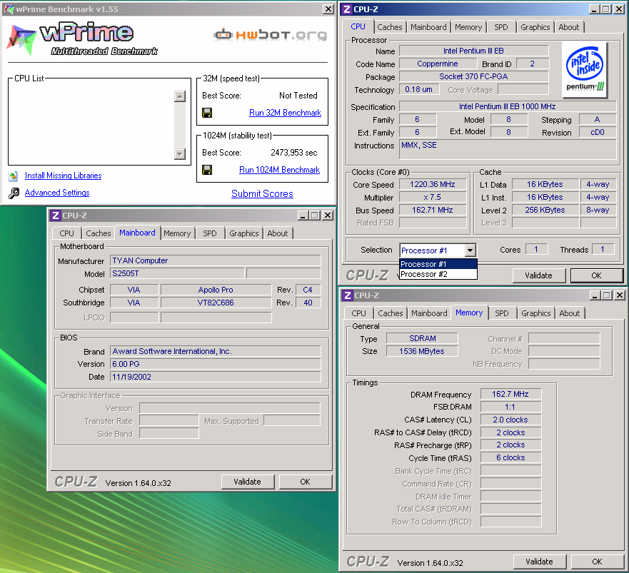Open Memory tab in CPU window
This screenshot has height=573, width=629.
(x=468, y=27)
